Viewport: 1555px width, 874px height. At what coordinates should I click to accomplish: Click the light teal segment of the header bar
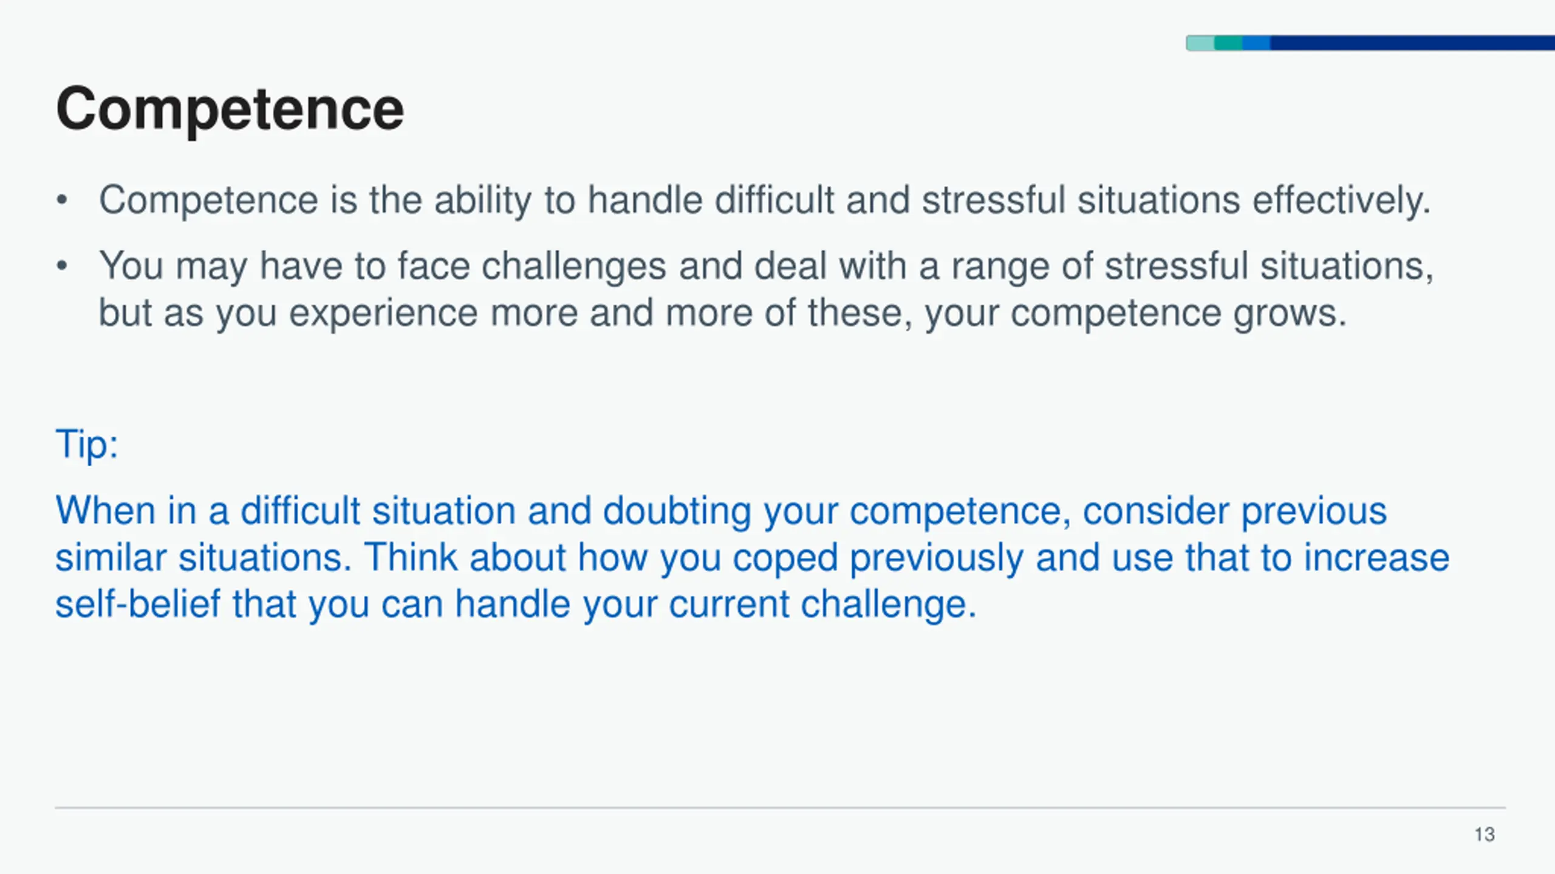[1200, 43]
